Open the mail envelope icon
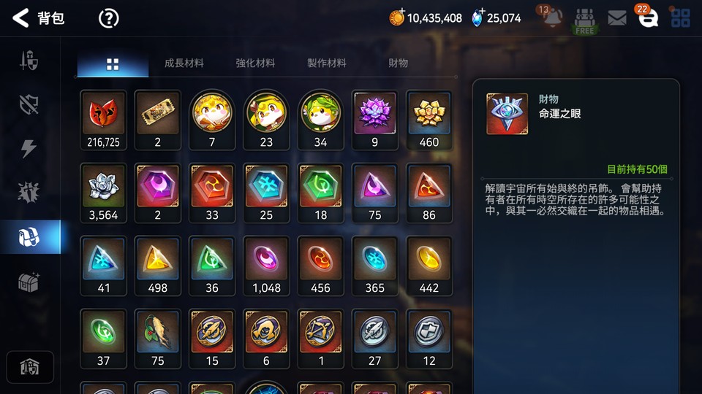Image resolution: width=702 pixels, height=394 pixels. [x=617, y=18]
